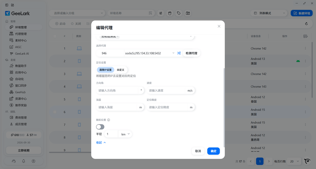The height and width of the screenshot is (169, 316).
Task: Close the 编辑代理 dialog
Action: [x=219, y=26]
